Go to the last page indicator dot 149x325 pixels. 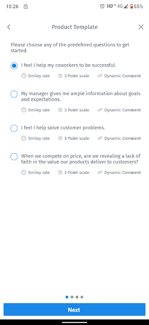[82, 297]
